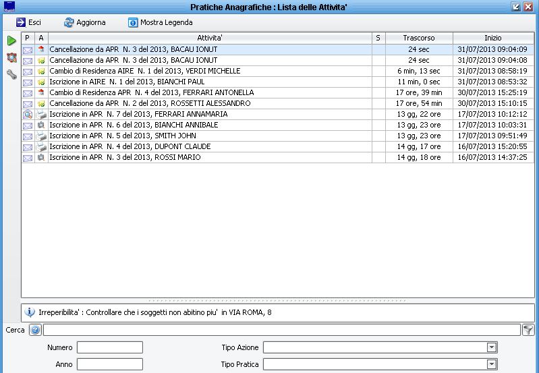Image resolution: width=539 pixels, height=373 pixels.
Task: Click the Irreperibilita' VIA ROMA, 8 message
Action: tap(155, 312)
